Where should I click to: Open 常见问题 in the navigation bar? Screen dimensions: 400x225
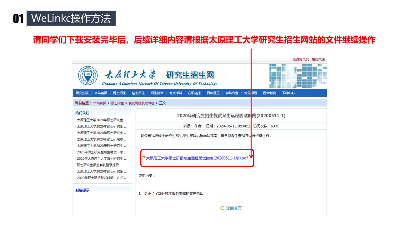[x=251, y=93]
